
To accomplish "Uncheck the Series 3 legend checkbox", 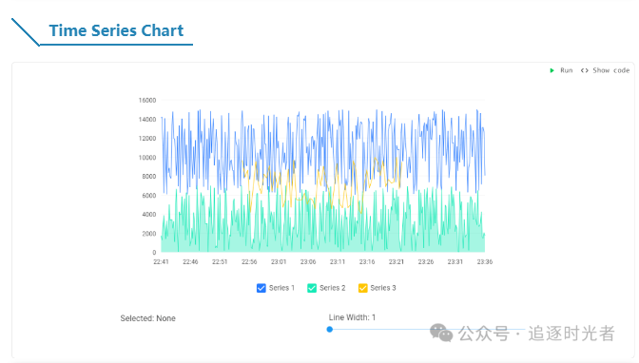I will coord(362,288).
